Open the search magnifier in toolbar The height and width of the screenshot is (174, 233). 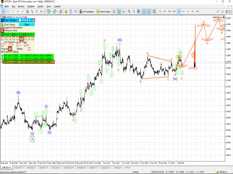click(x=218, y=11)
